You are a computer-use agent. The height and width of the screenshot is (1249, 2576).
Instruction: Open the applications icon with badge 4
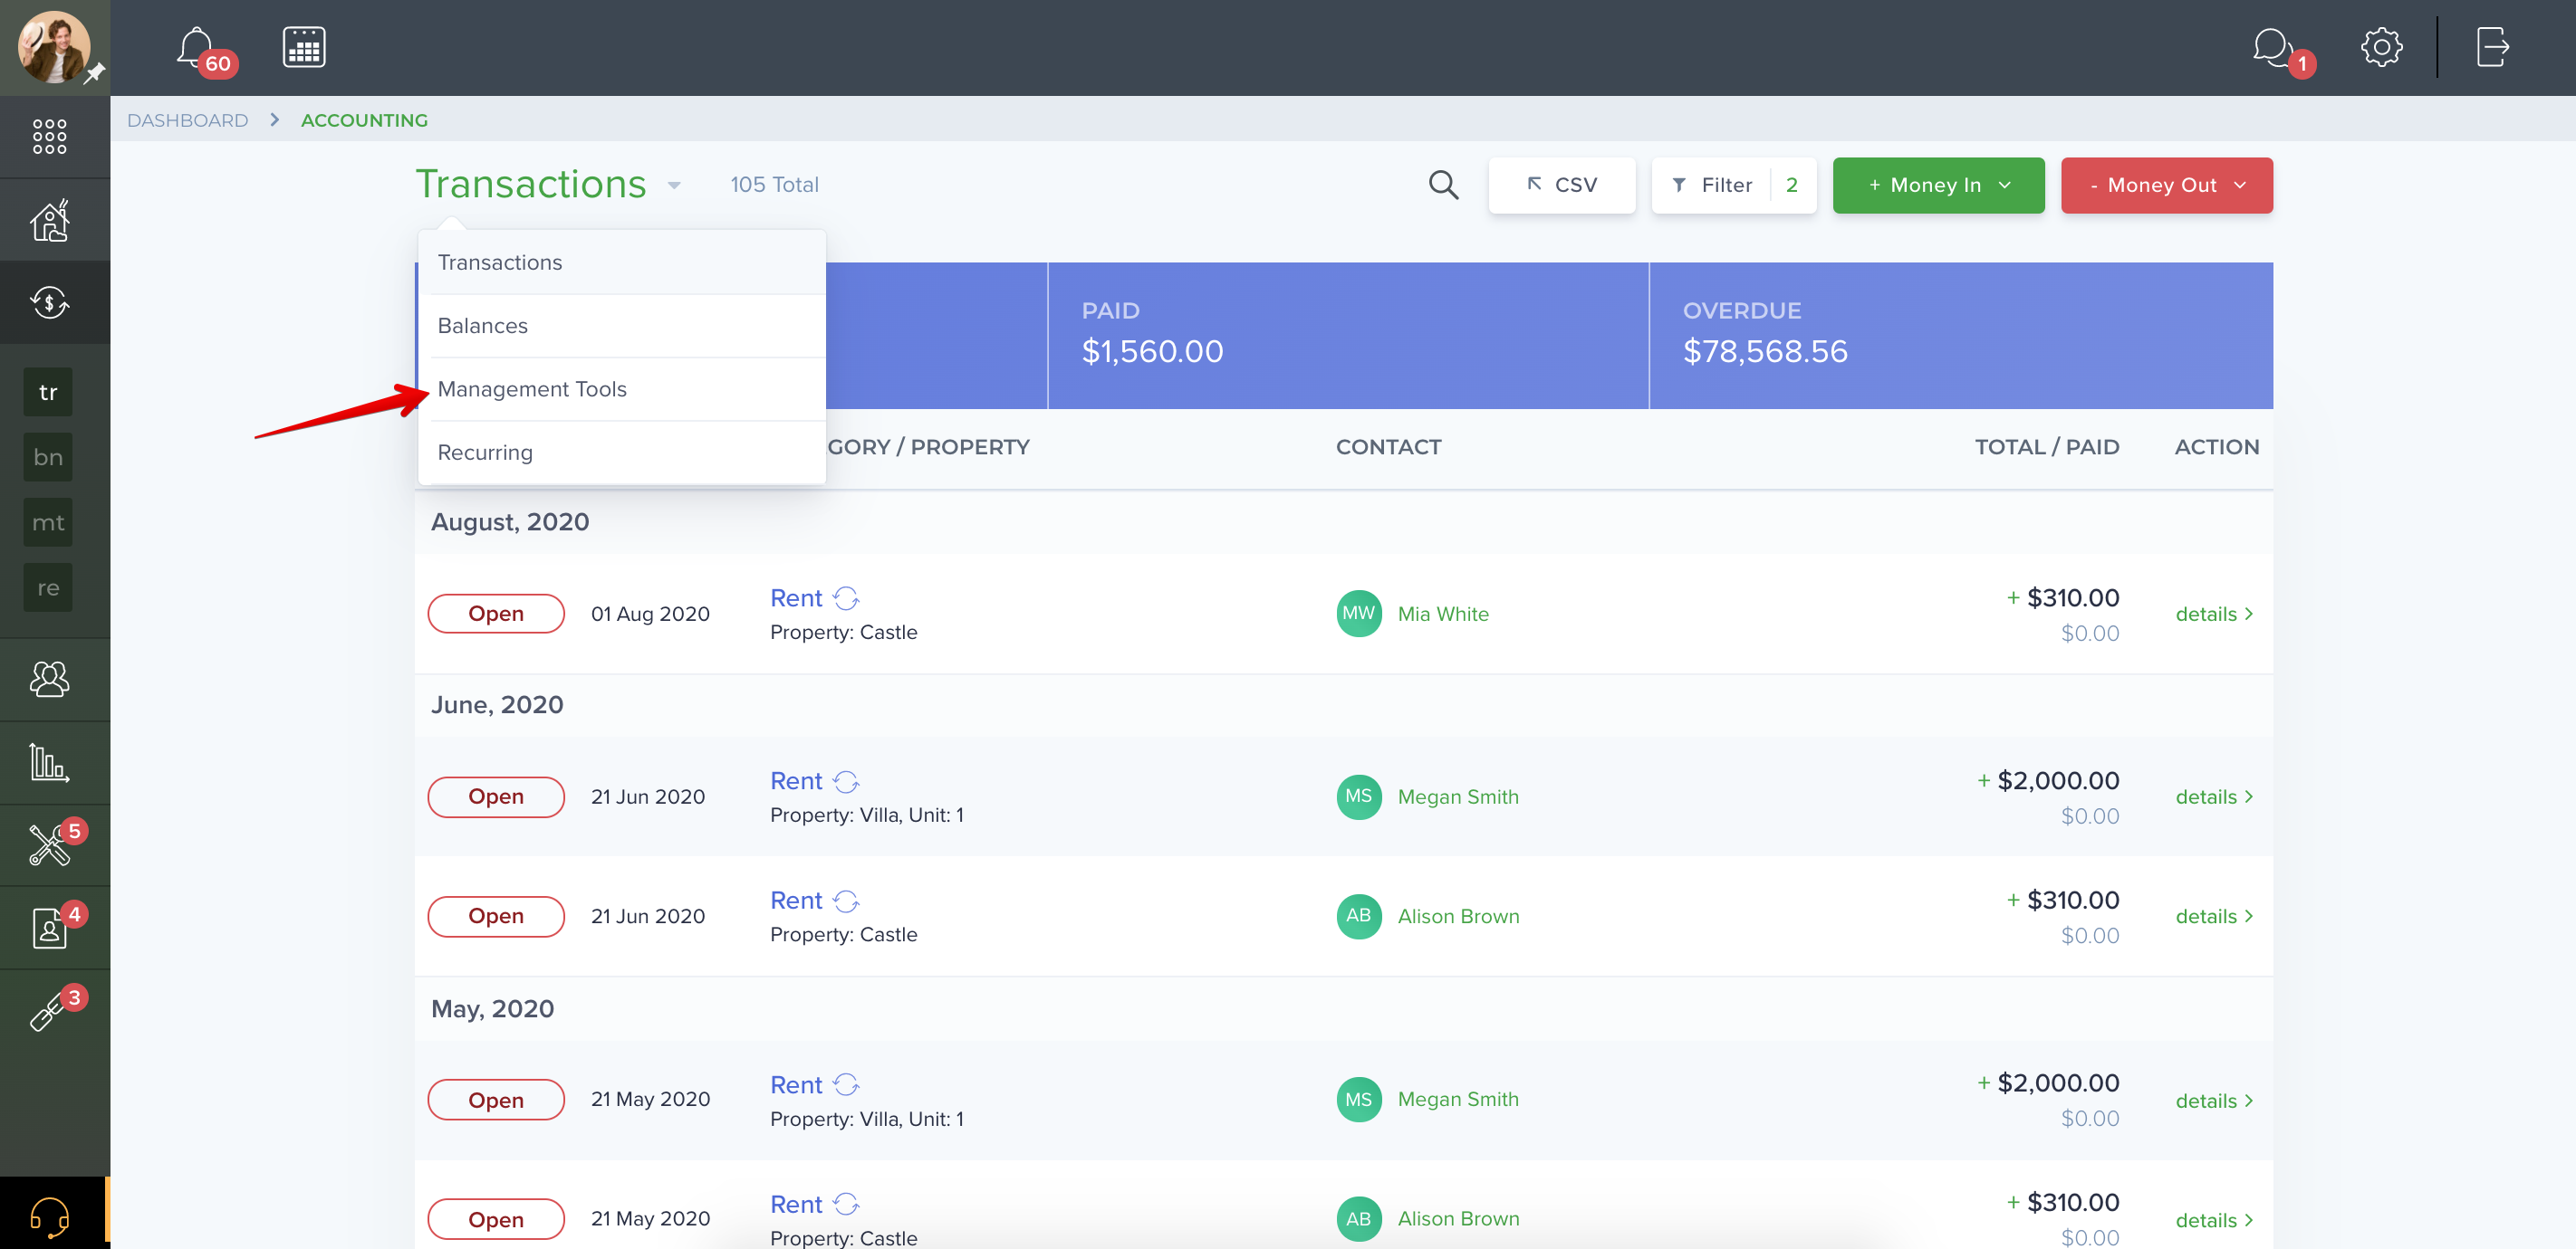click(x=49, y=929)
